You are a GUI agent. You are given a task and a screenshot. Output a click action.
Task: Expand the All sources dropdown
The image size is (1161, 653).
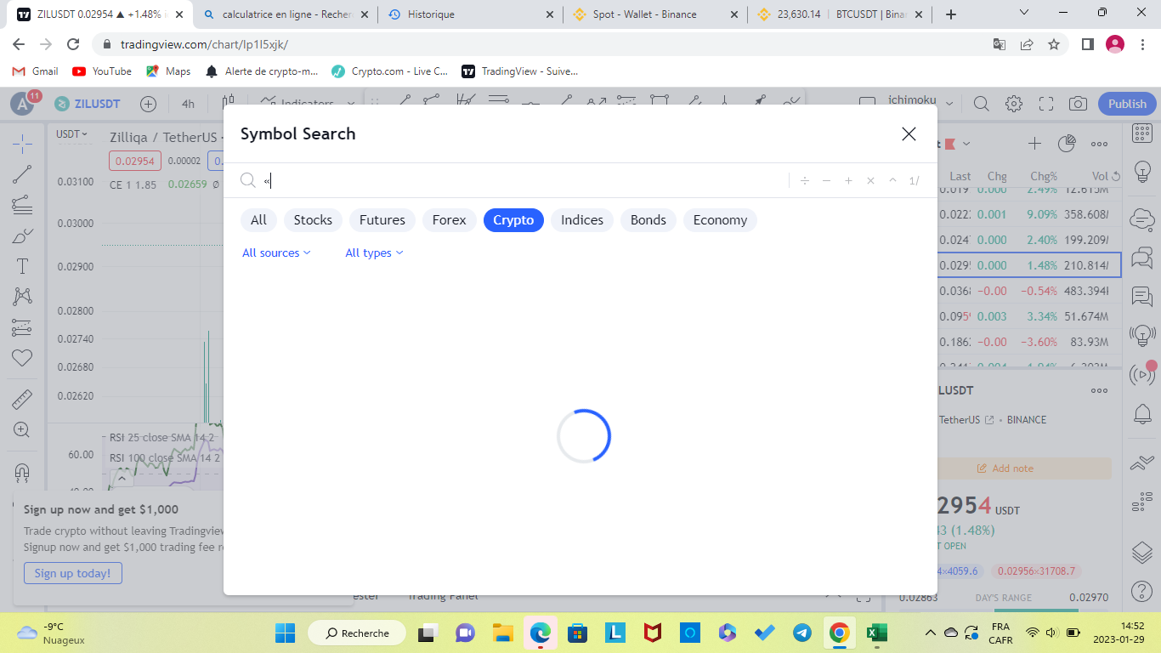276,253
